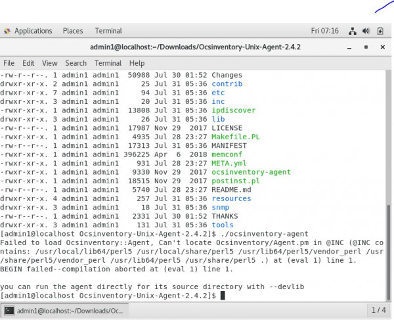
Task: Click the terminal vertical scrollbar thumb
Action: (389, 252)
